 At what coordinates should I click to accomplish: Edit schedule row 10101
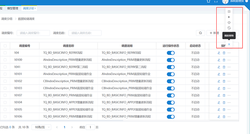point(219,74)
